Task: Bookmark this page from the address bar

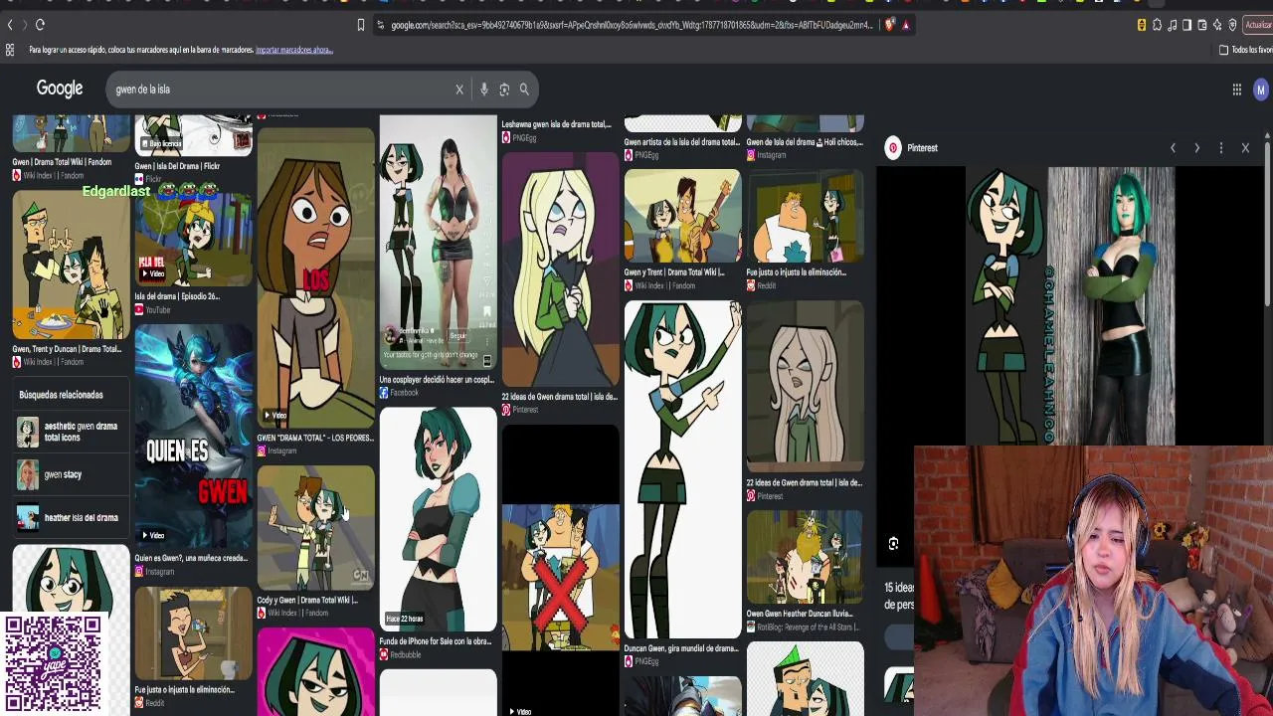Action: coord(361,25)
